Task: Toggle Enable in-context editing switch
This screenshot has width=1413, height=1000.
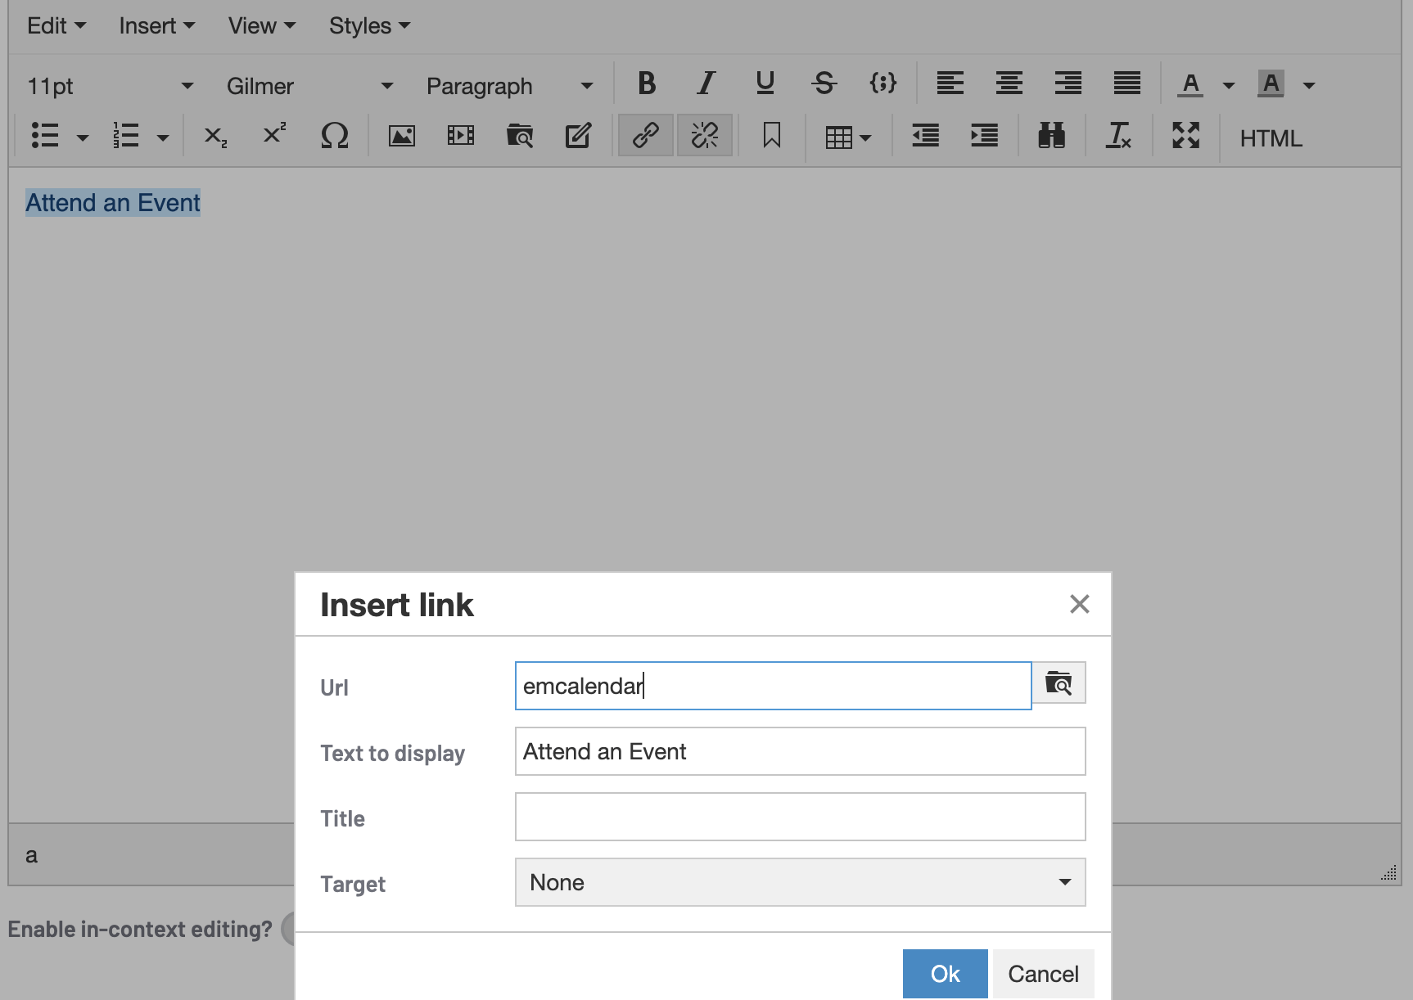Action: [x=288, y=929]
